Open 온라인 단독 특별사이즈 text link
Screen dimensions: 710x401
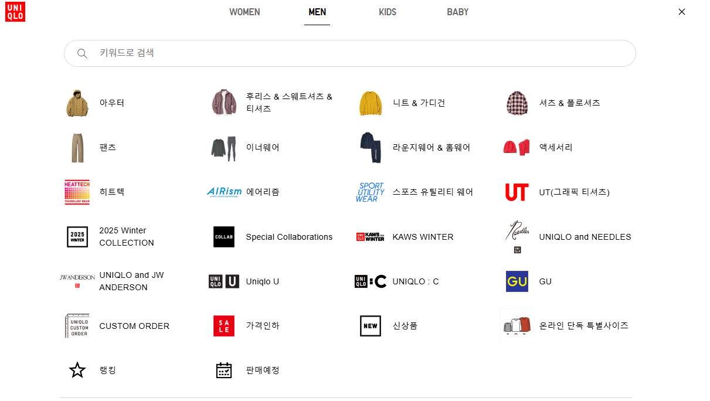pos(584,326)
